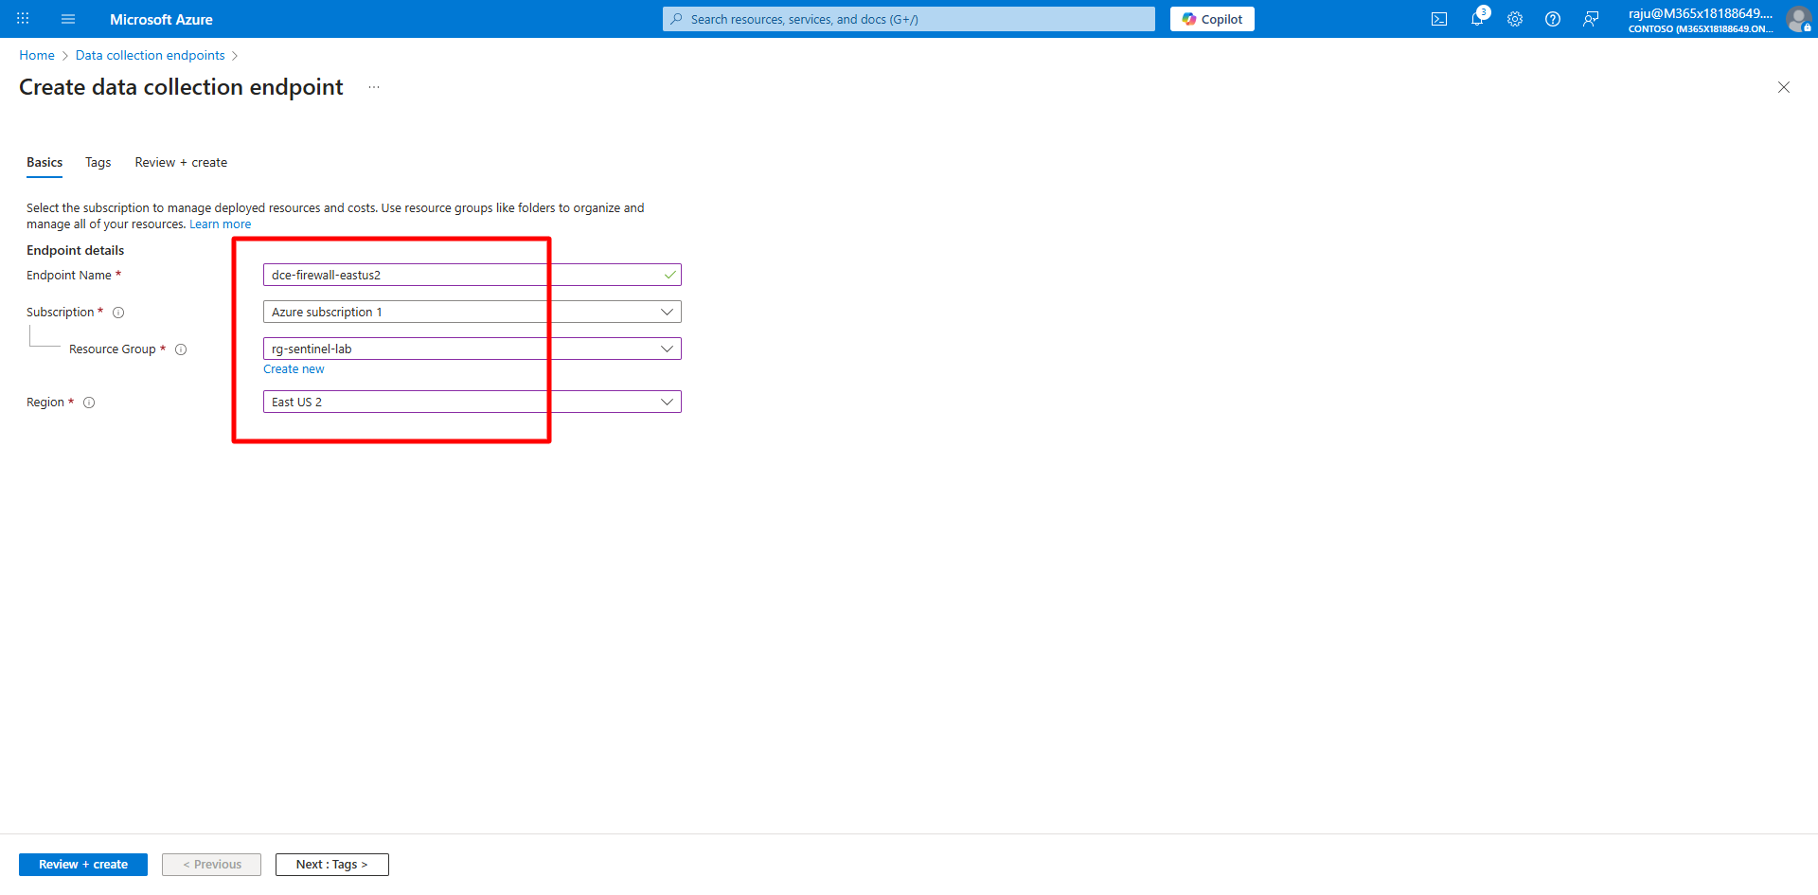Open Cloud Shell from the top bar

[1439, 19]
